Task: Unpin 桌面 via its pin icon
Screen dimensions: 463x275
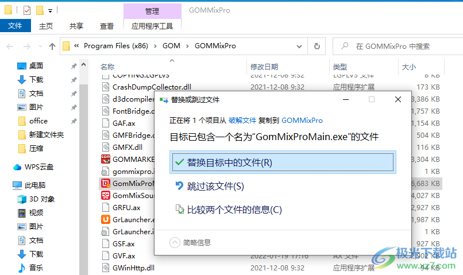Action: pos(74,66)
